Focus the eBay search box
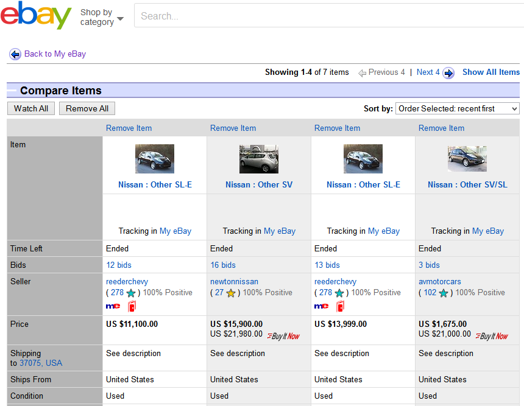This screenshot has width=524, height=406. point(329,16)
